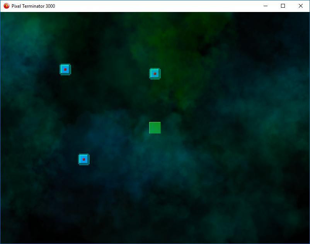Click the blue enemy square at upper left

coord(65,69)
